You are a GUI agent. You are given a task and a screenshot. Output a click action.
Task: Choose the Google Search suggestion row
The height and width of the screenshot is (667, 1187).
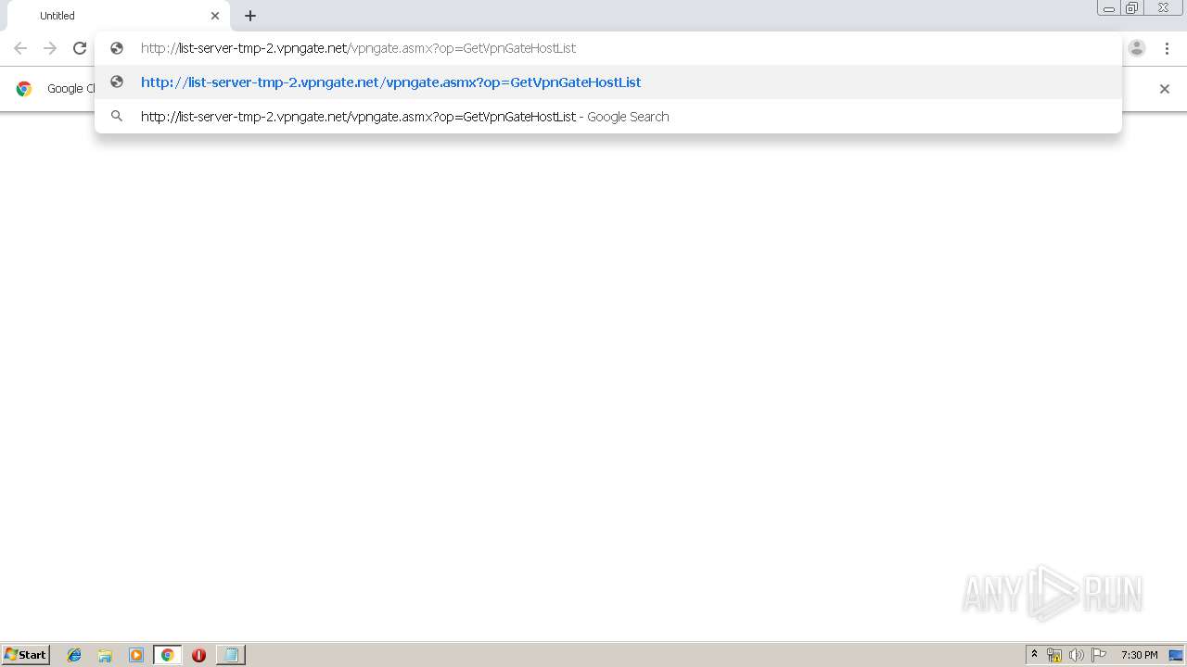[x=608, y=117]
